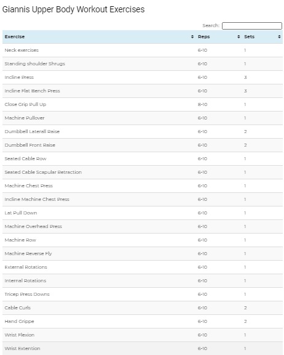Sort table by Sets header
Screen dimensions: 284x355
pos(262,37)
